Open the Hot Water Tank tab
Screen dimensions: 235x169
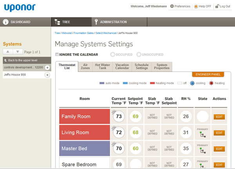pyautogui.click(x=103, y=67)
